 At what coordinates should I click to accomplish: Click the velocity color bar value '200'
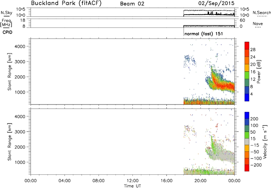(x=254, y=119)
